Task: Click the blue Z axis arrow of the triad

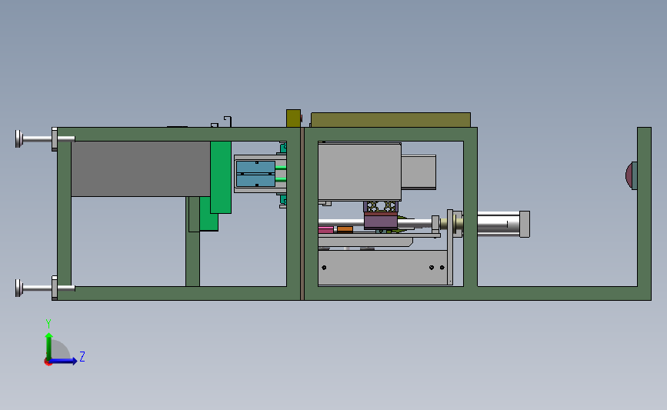Action: pos(64,361)
